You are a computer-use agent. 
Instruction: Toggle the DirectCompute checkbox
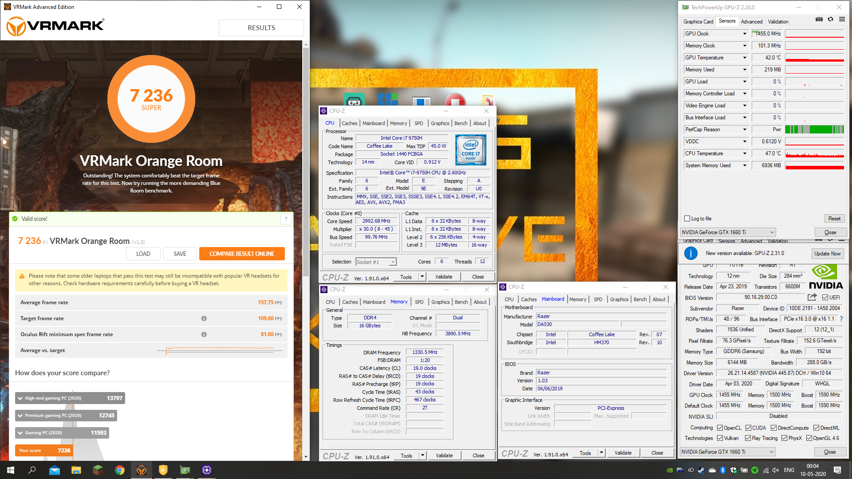point(773,428)
